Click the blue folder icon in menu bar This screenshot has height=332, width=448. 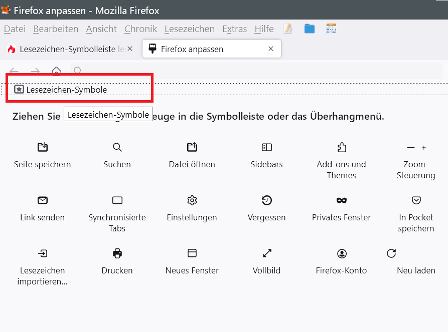point(310,29)
